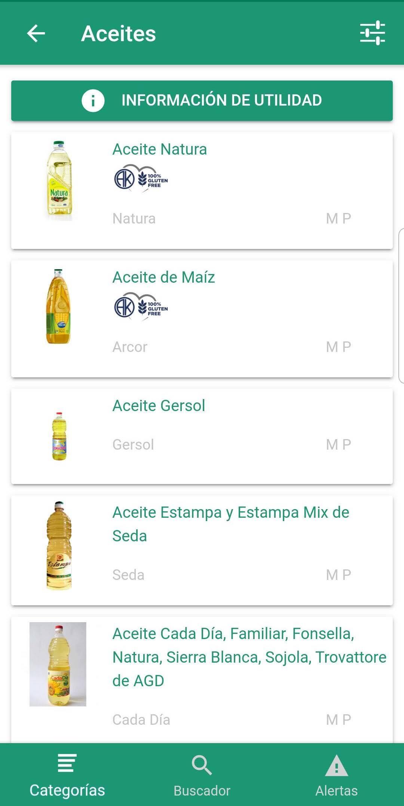Open the Aceite Natura product title
404x806 pixels.
[160, 149]
